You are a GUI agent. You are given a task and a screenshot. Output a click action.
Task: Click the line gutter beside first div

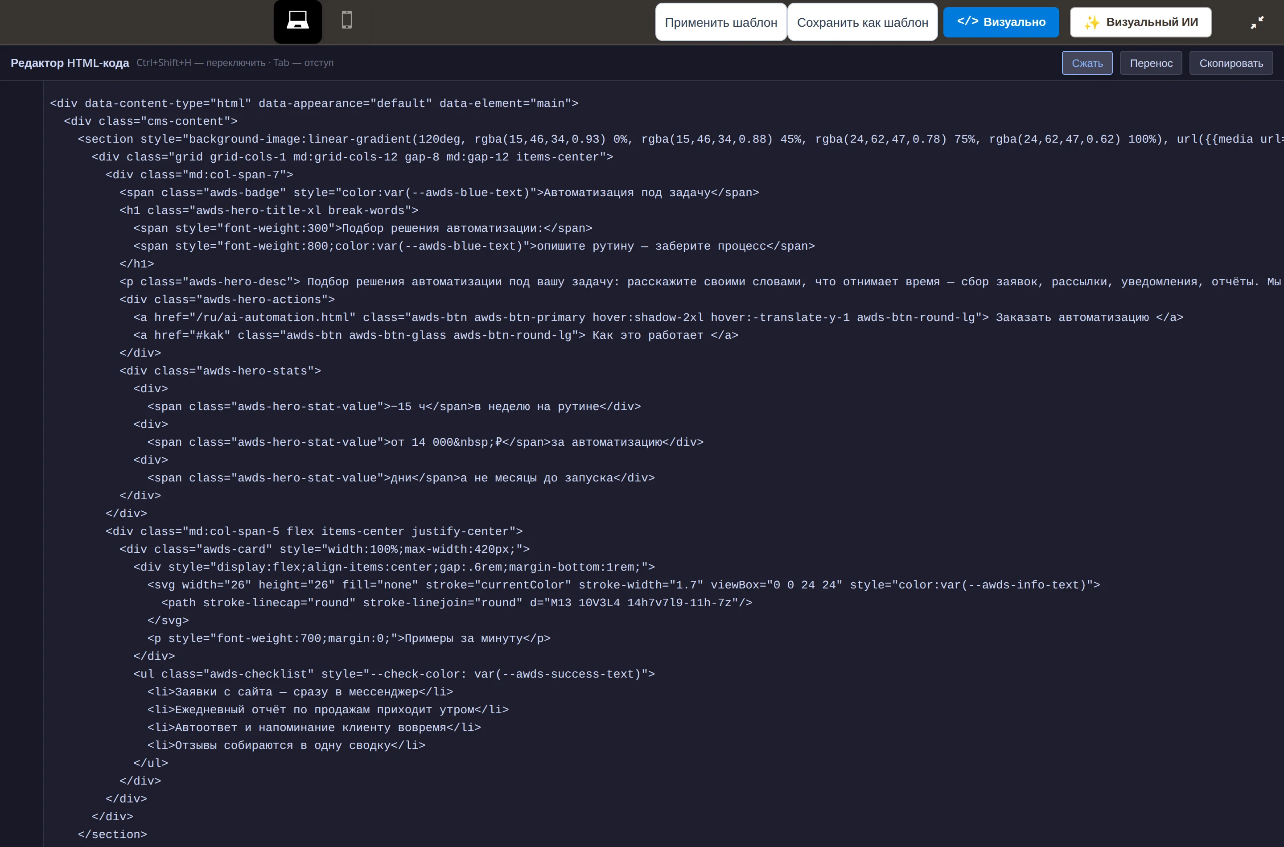pos(21,103)
